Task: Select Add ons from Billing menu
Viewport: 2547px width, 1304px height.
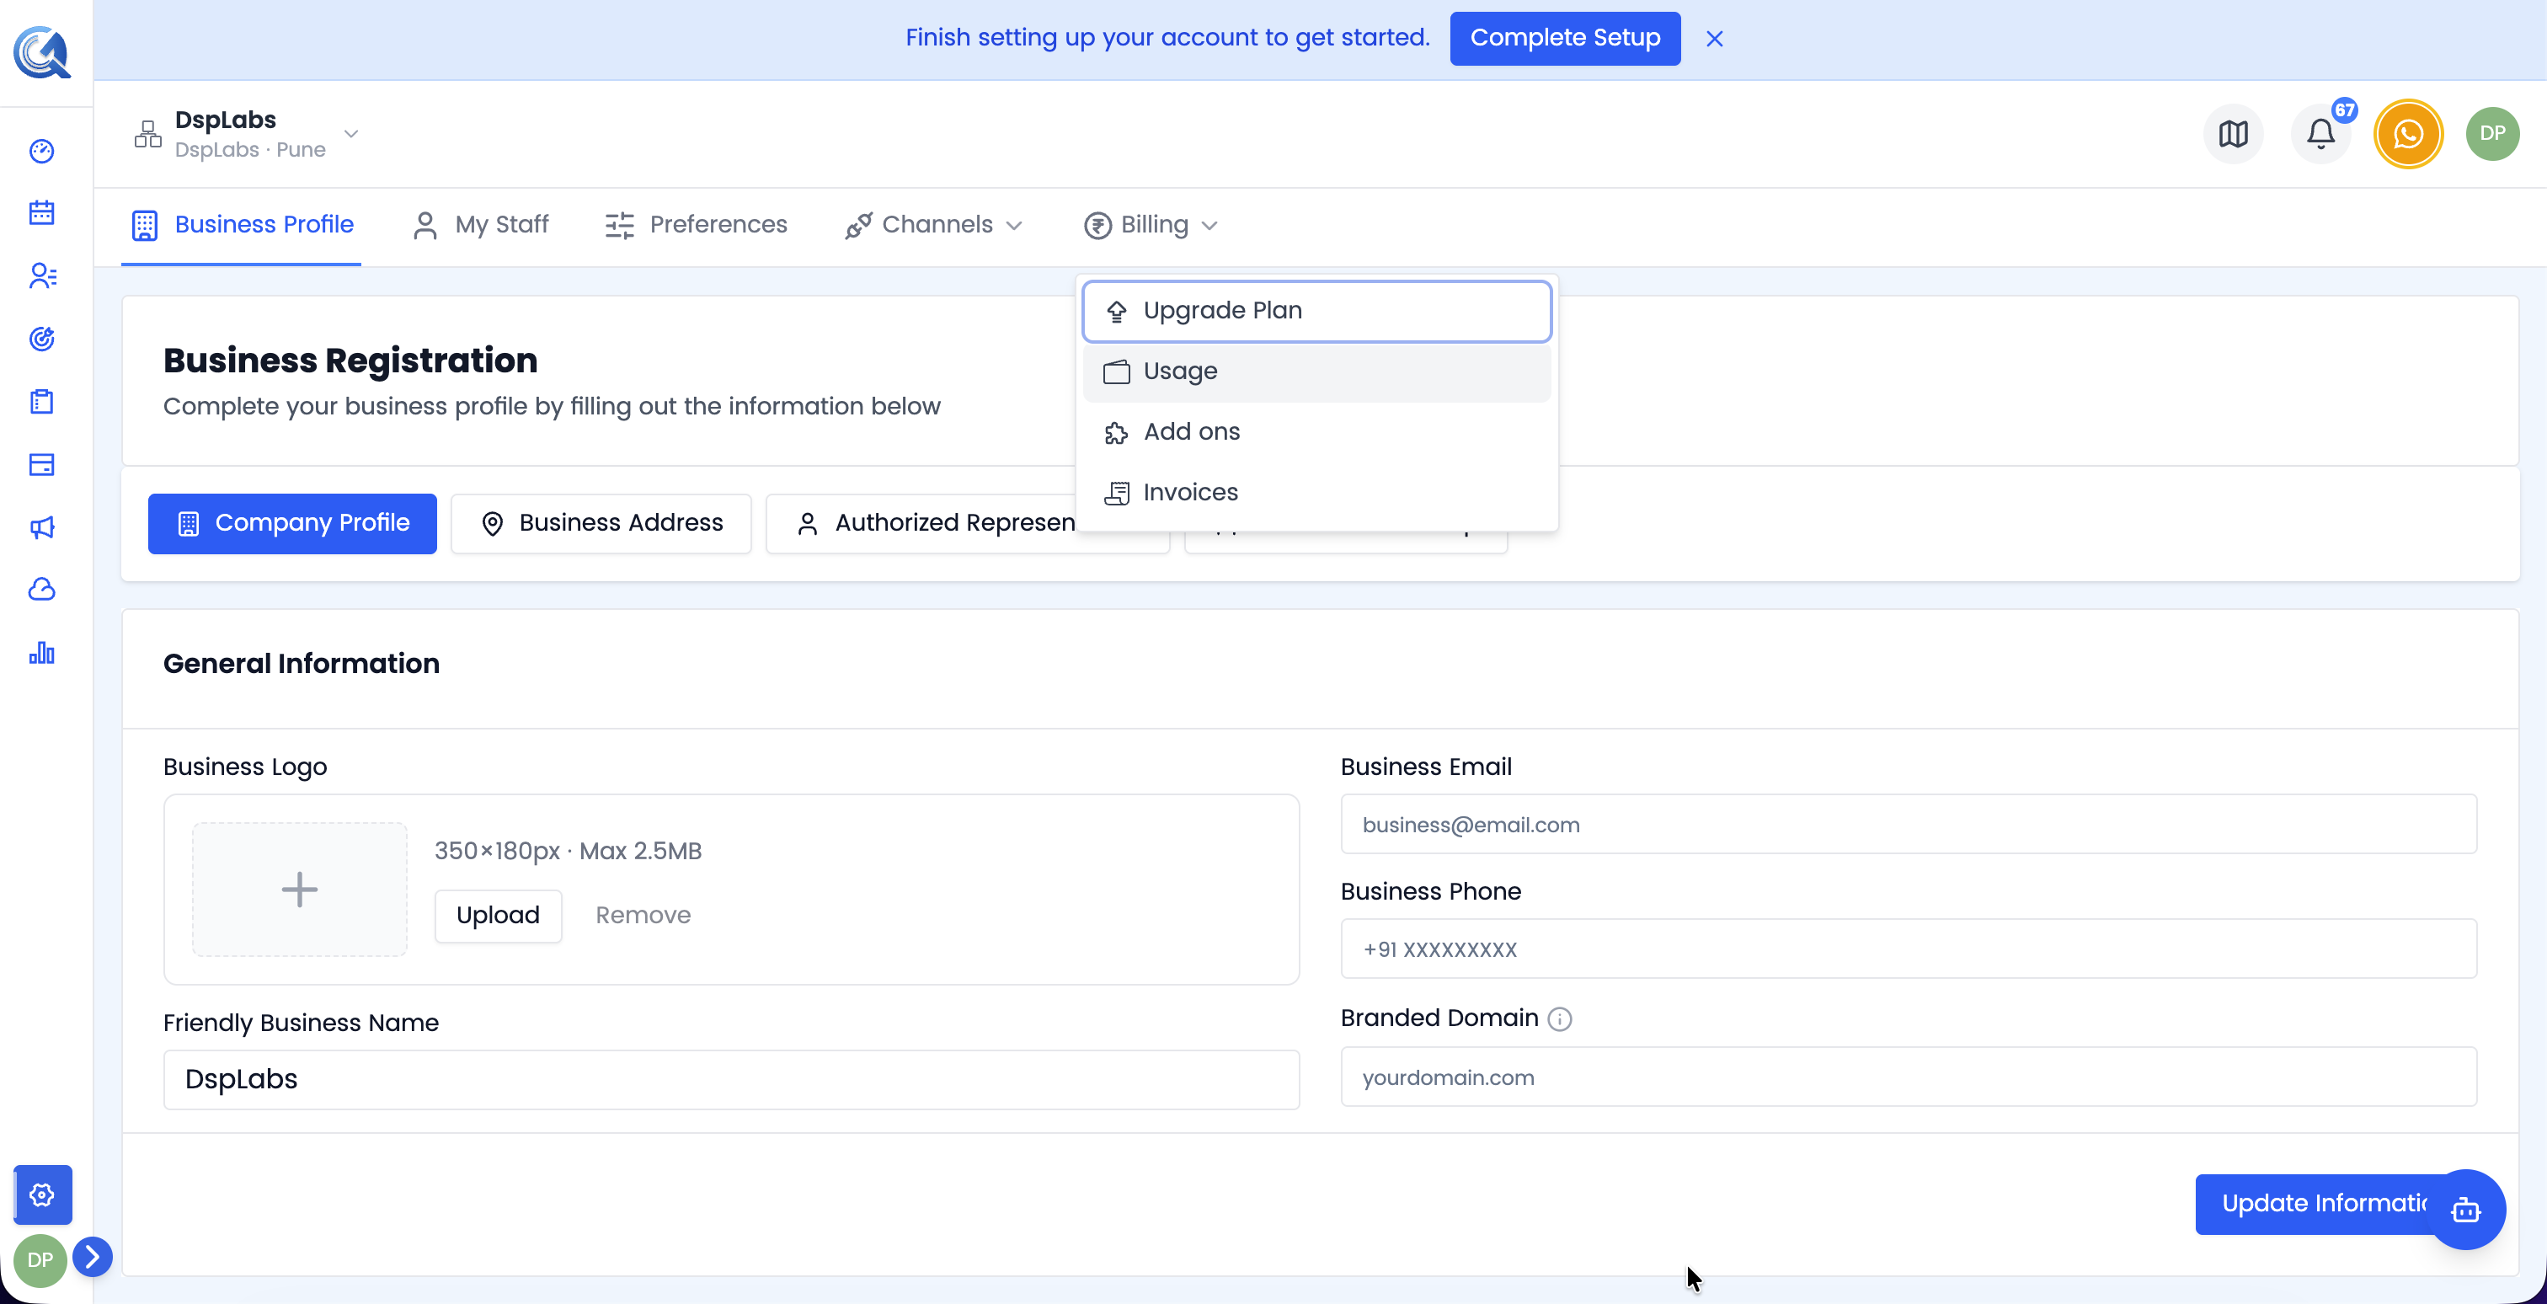Action: click(1317, 432)
